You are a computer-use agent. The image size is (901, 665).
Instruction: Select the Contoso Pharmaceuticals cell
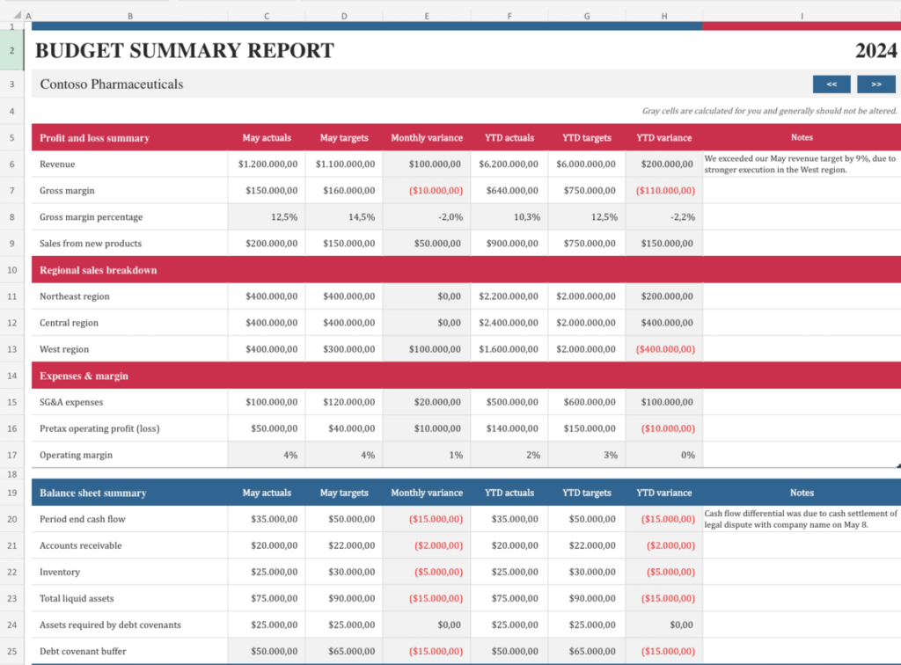pos(111,84)
